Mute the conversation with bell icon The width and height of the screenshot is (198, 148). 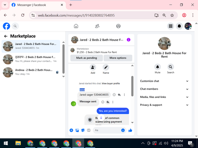point(158,67)
